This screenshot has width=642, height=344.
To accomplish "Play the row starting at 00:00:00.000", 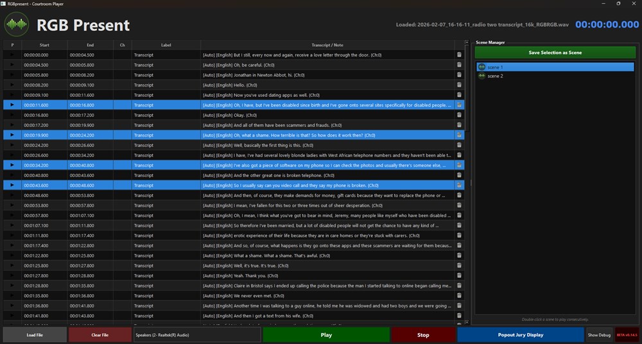I will point(12,55).
